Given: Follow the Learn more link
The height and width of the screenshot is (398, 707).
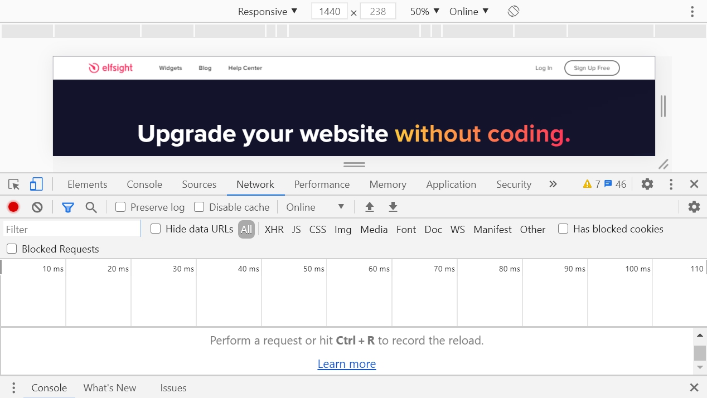Looking at the screenshot, I should coord(347,363).
